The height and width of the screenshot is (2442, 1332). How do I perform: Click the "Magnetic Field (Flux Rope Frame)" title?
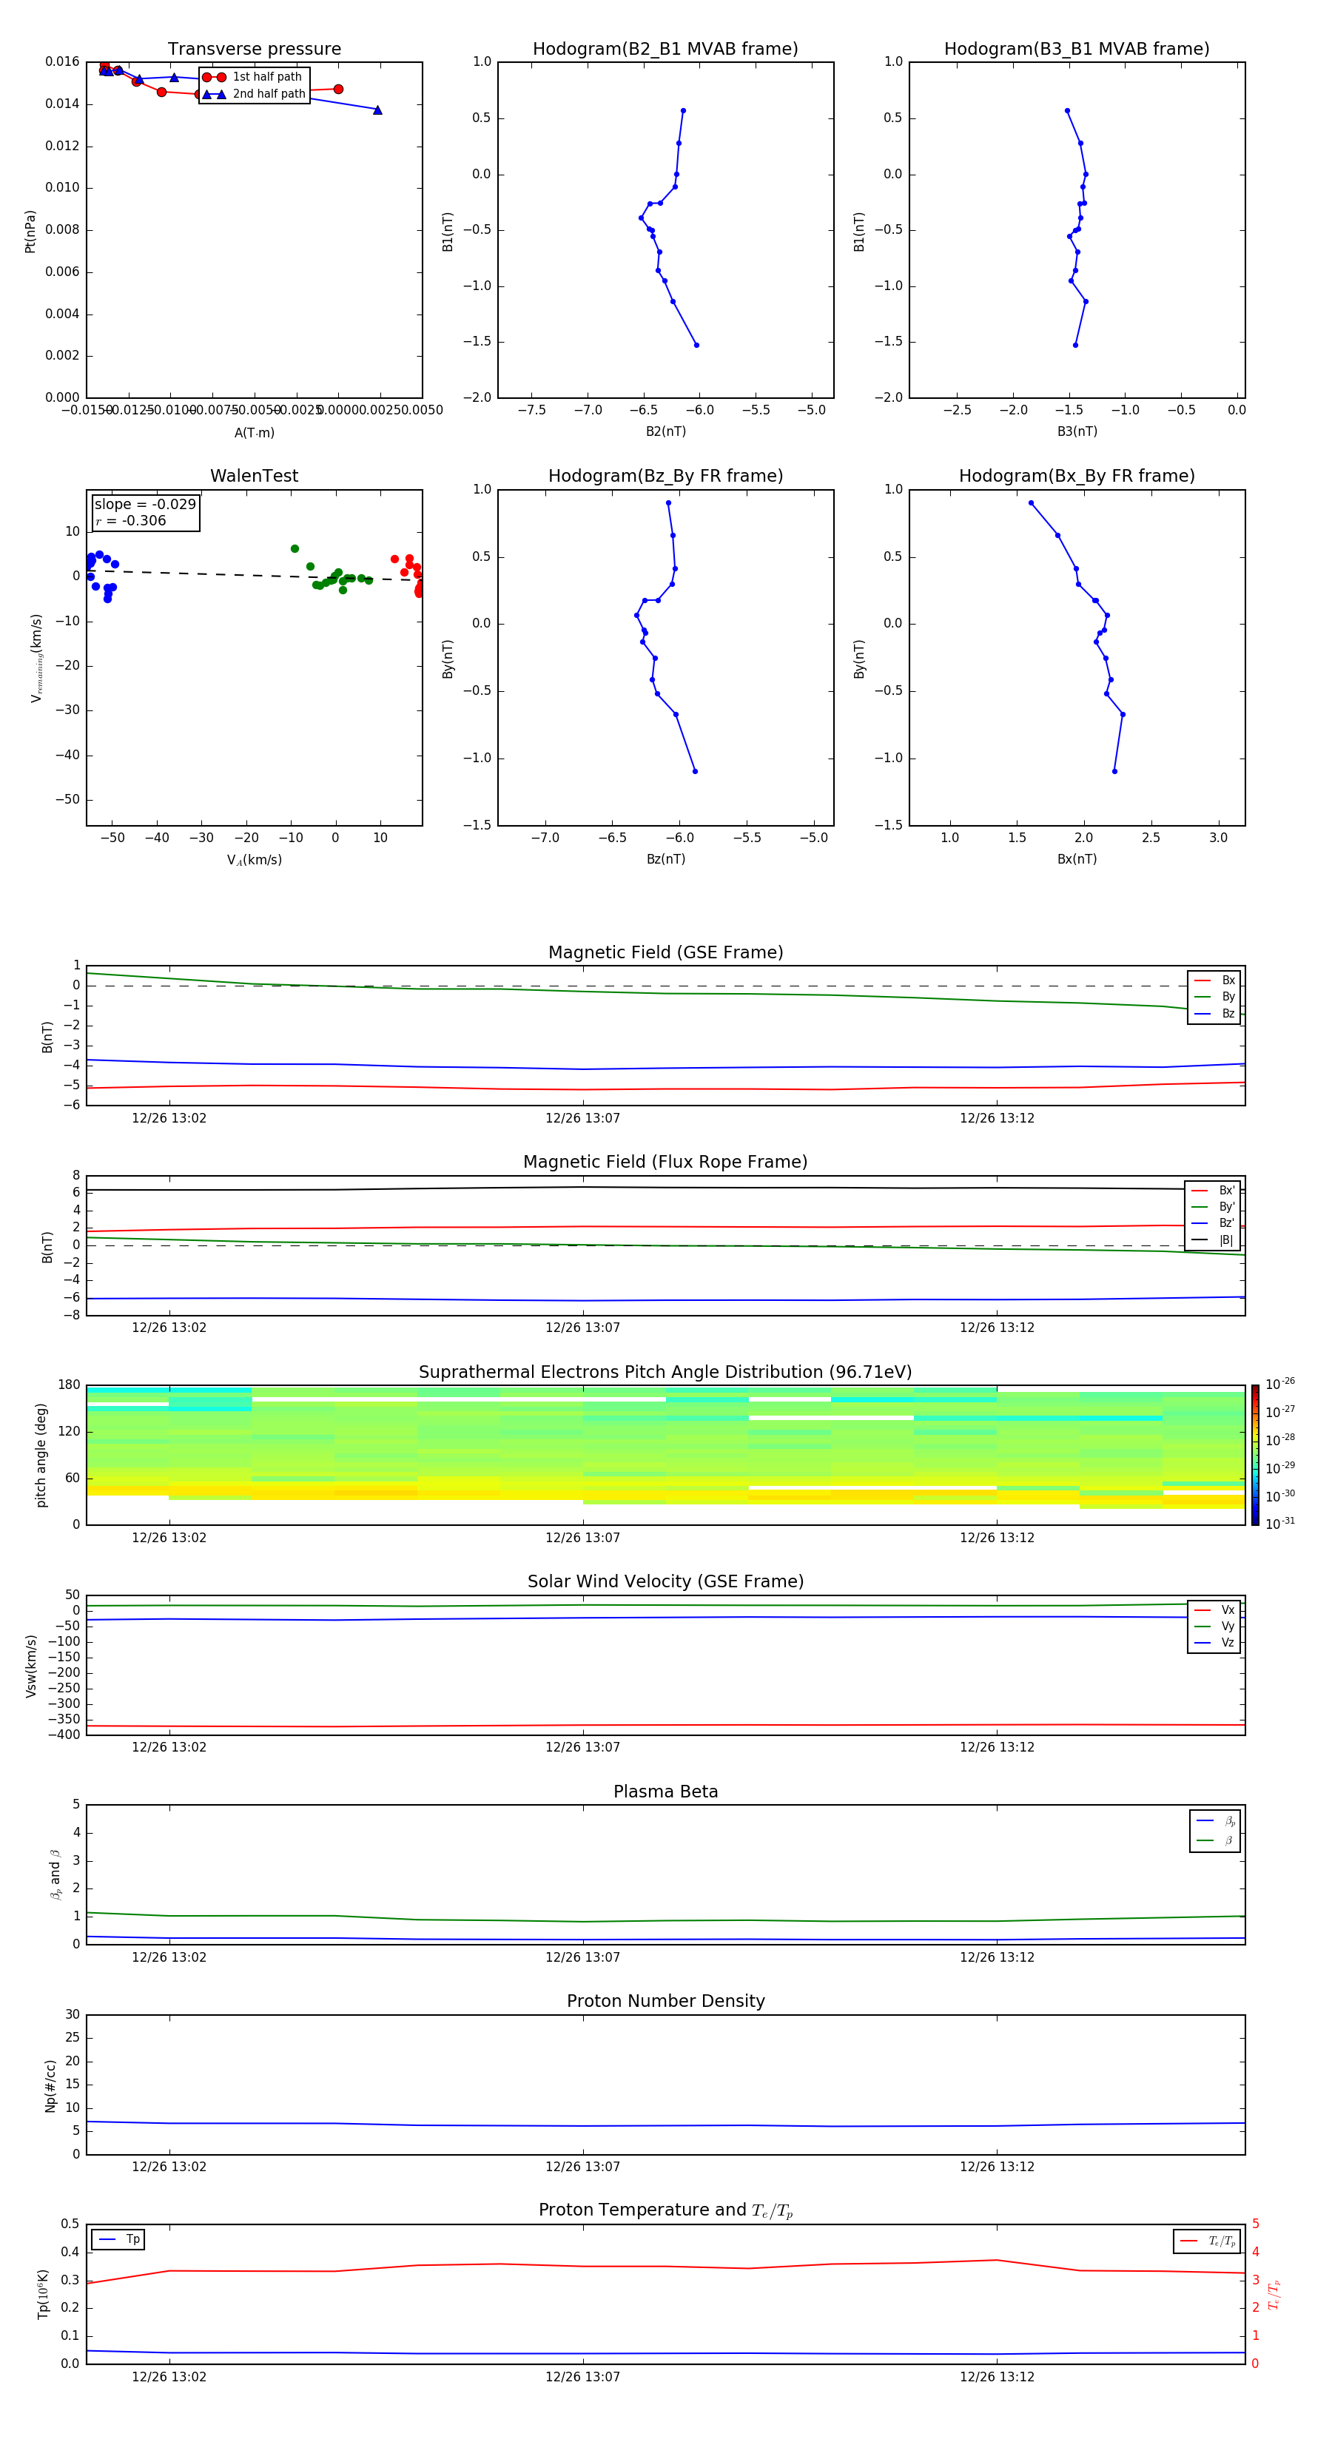tap(665, 1163)
